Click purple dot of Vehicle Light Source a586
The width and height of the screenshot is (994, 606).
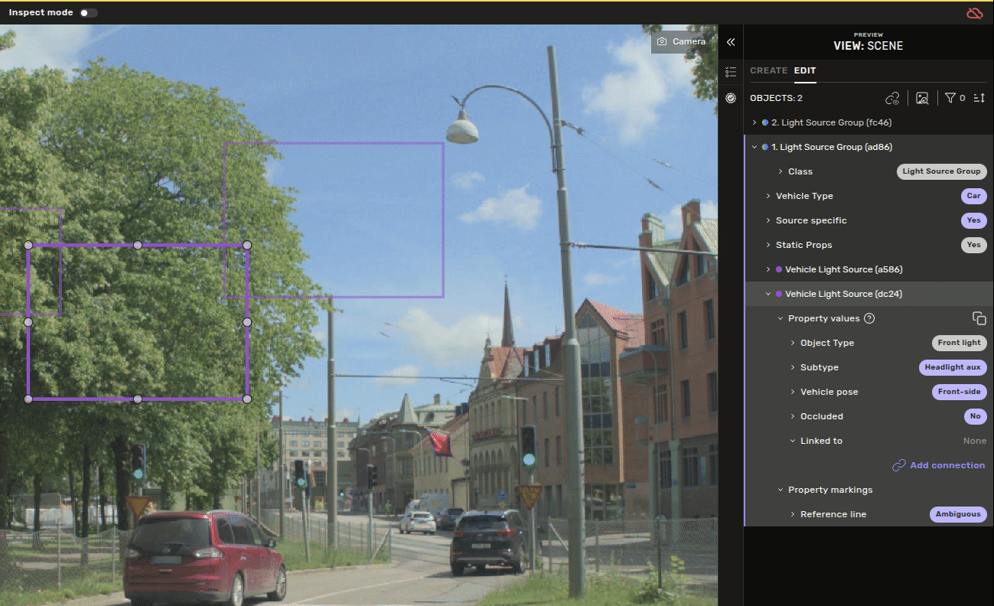(779, 269)
